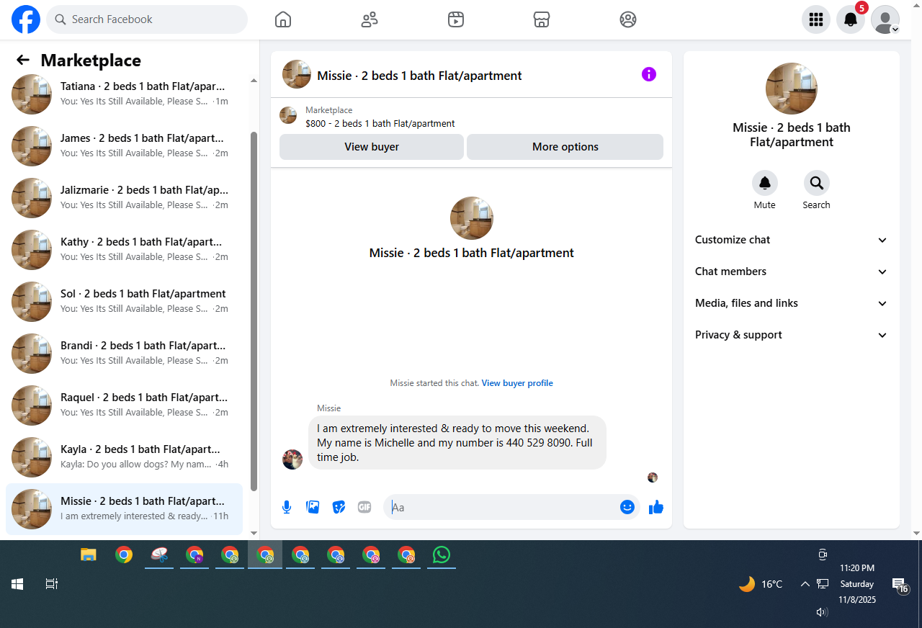Send a thumbs-up like
Viewport: 922px width, 628px height.
click(655, 507)
